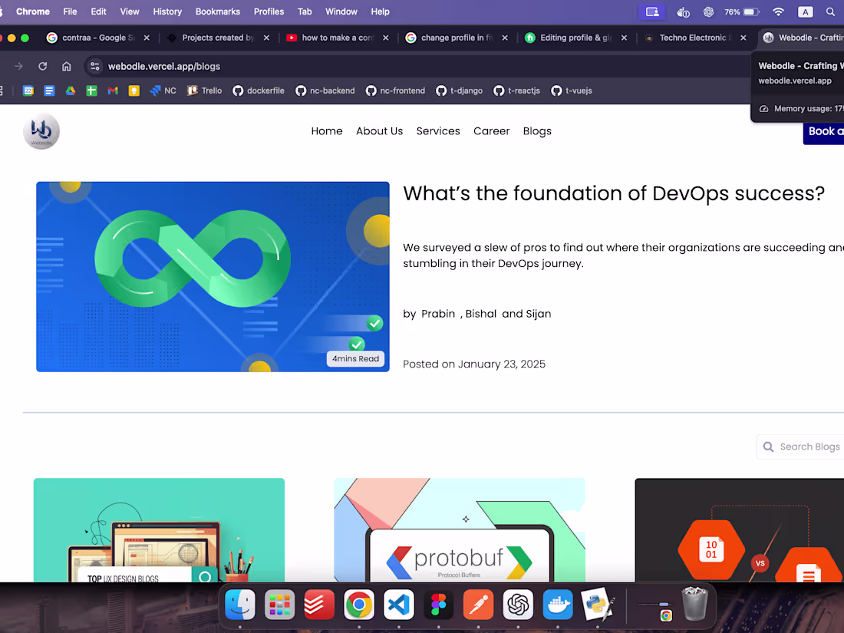Image resolution: width=844 pixels, height=633 pixels.
Task: Reload the page with the refresh icon
Action: pos(42,66)
